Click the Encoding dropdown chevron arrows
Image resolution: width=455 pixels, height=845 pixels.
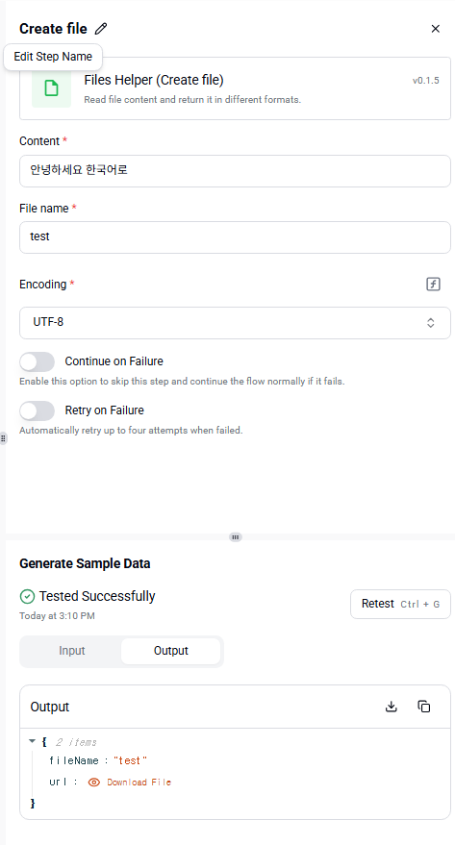(x=431, y=323)
